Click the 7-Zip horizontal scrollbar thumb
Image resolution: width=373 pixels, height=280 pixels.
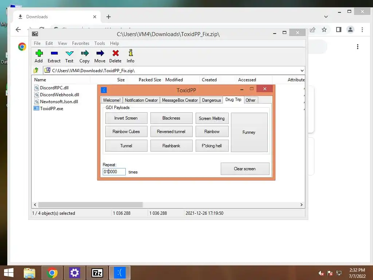pyautogui.click(x=90, y=205)
